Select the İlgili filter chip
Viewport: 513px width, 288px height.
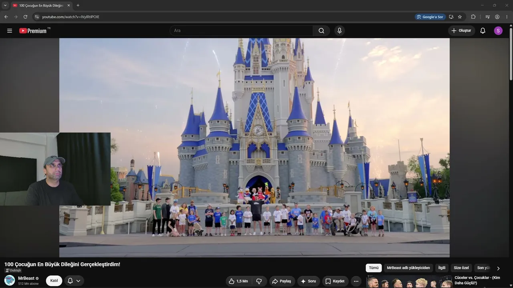pyautogui.click(x=442, y=268)
